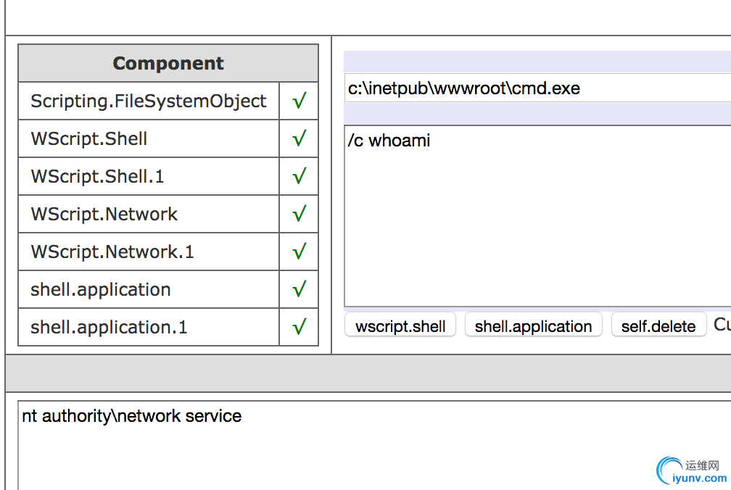Focus the '/c whoami' command textarea
This screenshot has width=731, height=490.
537,216
